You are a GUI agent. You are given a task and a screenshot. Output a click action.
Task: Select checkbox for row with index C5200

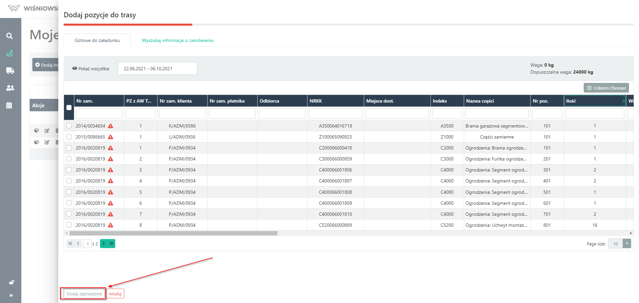(x=69, y=225)
